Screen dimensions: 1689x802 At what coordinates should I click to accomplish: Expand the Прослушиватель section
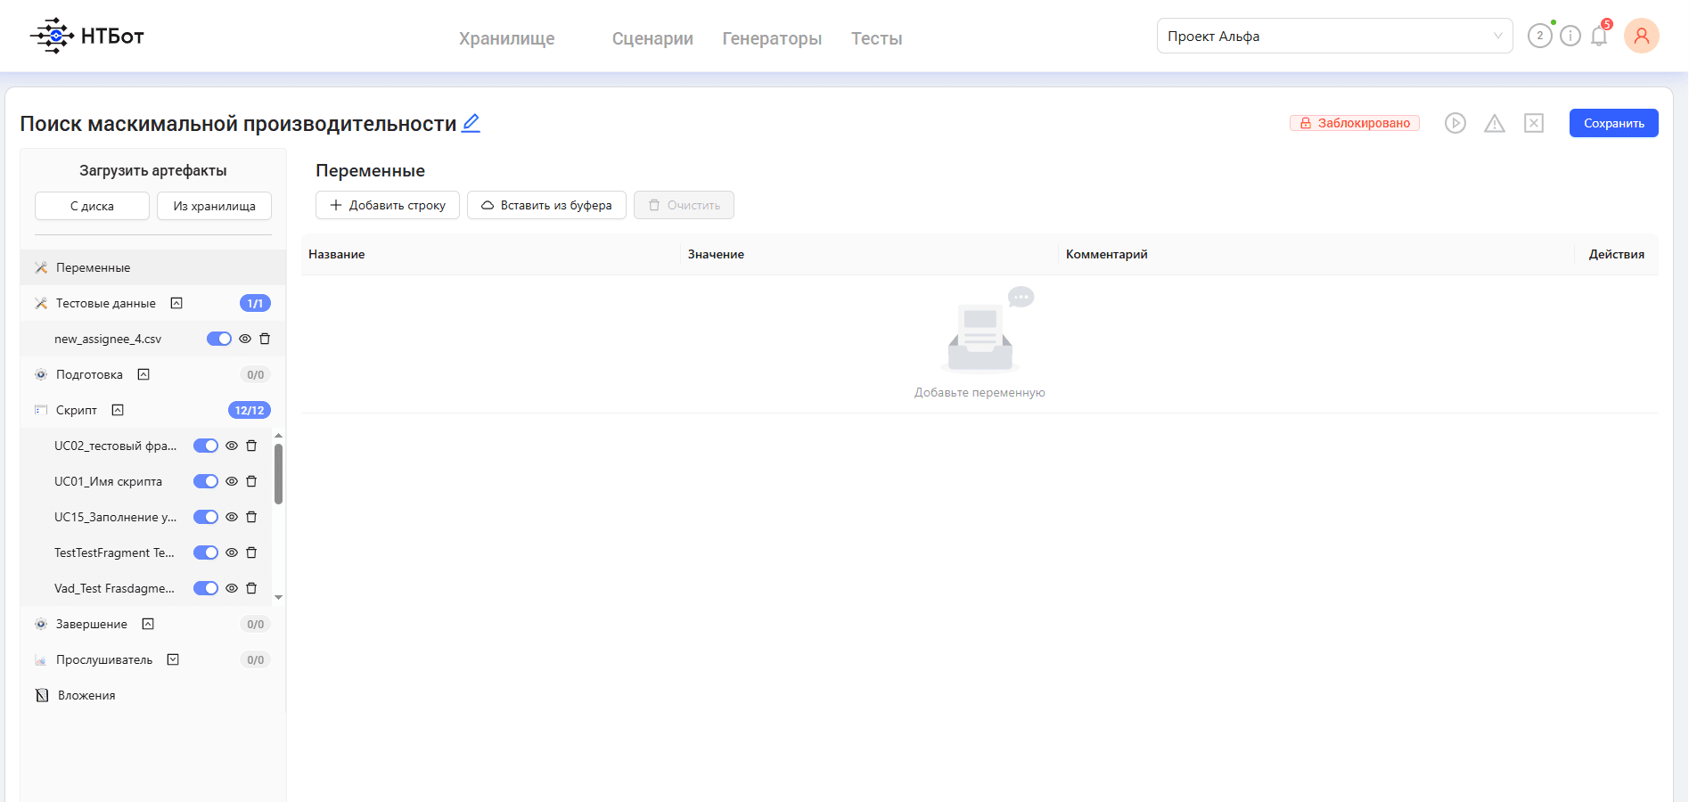click(173, 659)
